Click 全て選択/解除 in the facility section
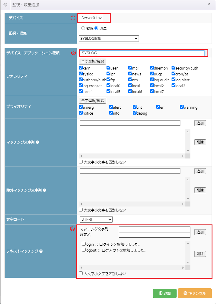The width and height of the screenshot is (216, 304). click(92, 62)
